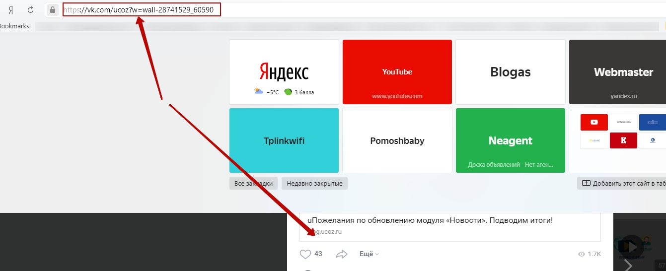Screen dimensions: 666x271
Task: Click the Все закладки button
Action: (x=253, y=183)
